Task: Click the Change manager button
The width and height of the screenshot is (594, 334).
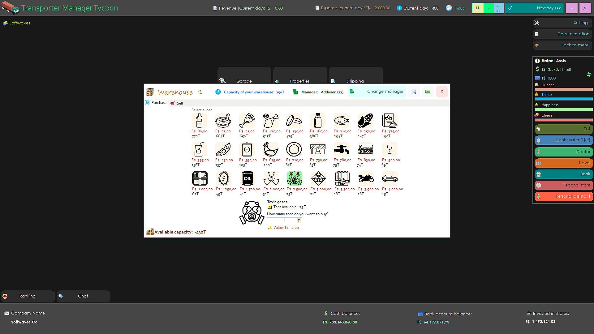Action: [377, 92]
